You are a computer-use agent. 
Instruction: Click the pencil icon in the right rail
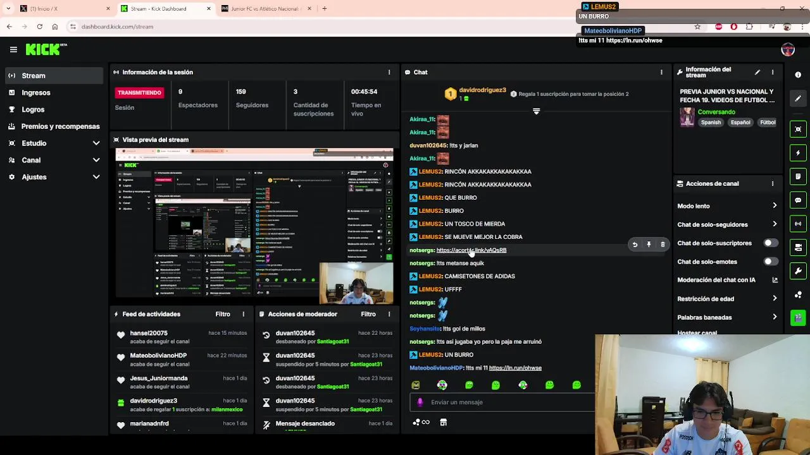(x=798, y=99)
